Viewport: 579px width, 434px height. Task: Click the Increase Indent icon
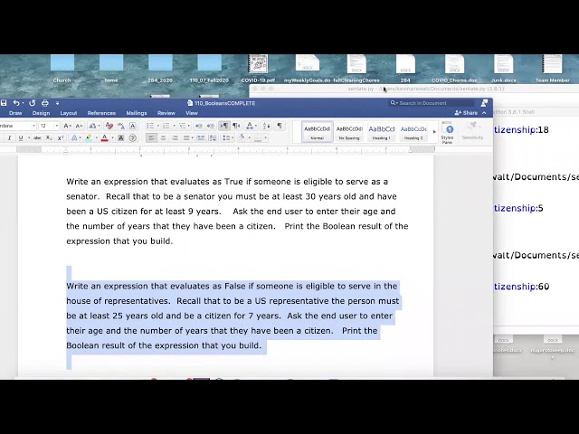(211, 126)
